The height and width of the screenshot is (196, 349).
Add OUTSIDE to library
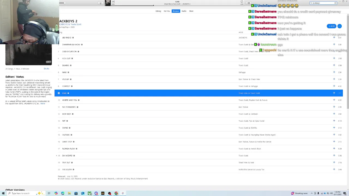(334, 135)
